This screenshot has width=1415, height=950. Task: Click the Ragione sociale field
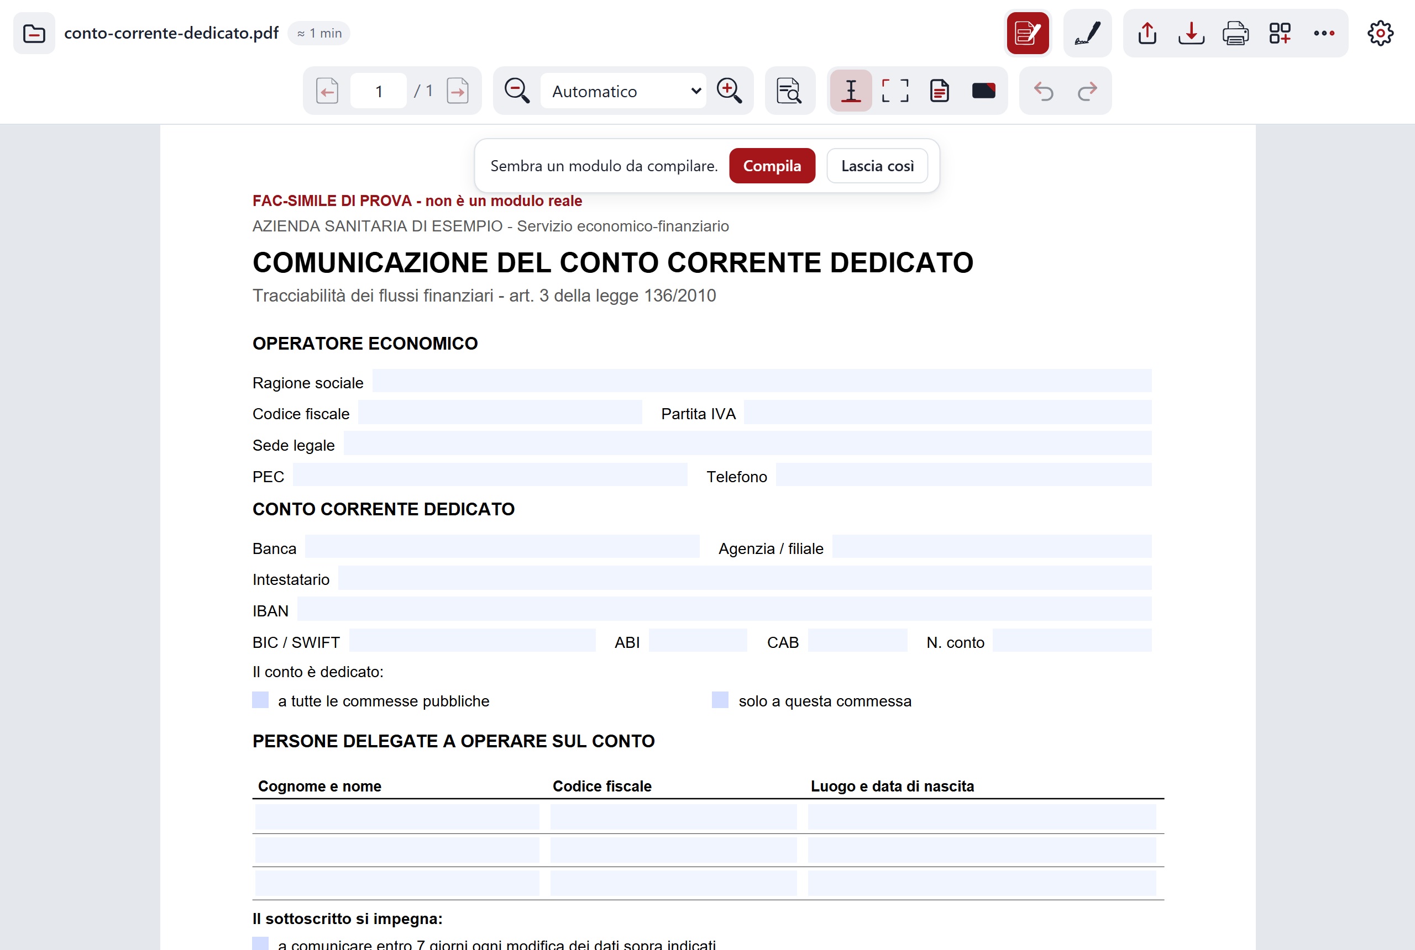click(762, 381)
